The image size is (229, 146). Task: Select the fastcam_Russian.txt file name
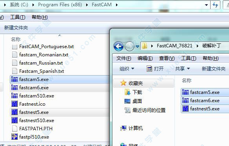[41, 63]
